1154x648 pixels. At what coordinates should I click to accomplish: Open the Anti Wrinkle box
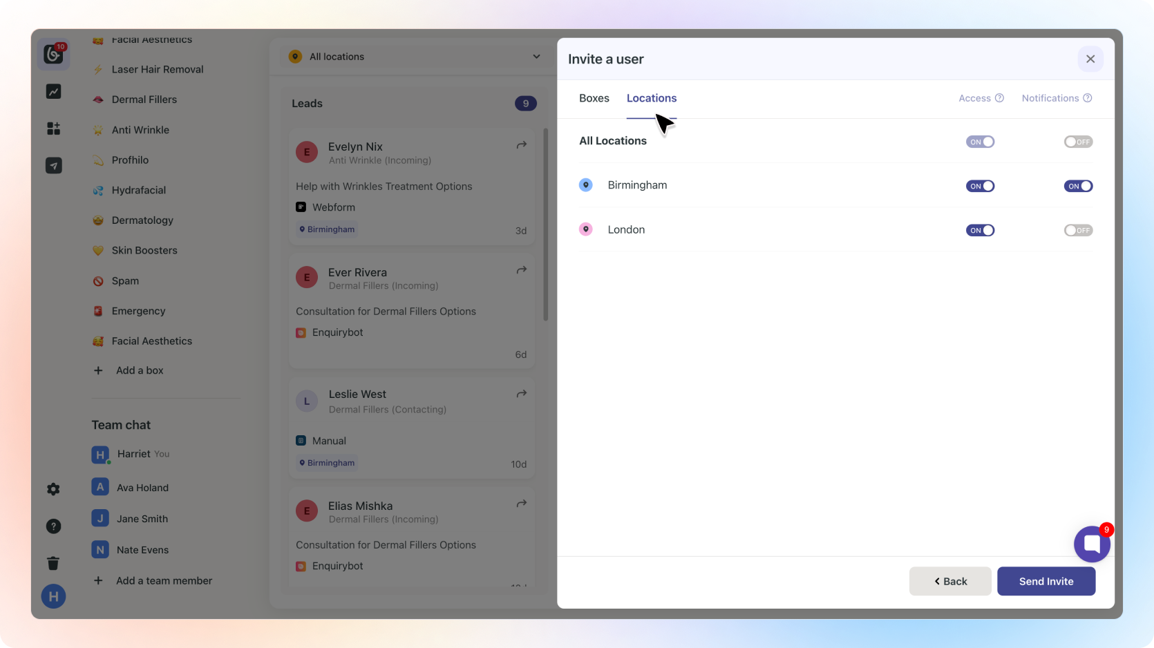140,130
